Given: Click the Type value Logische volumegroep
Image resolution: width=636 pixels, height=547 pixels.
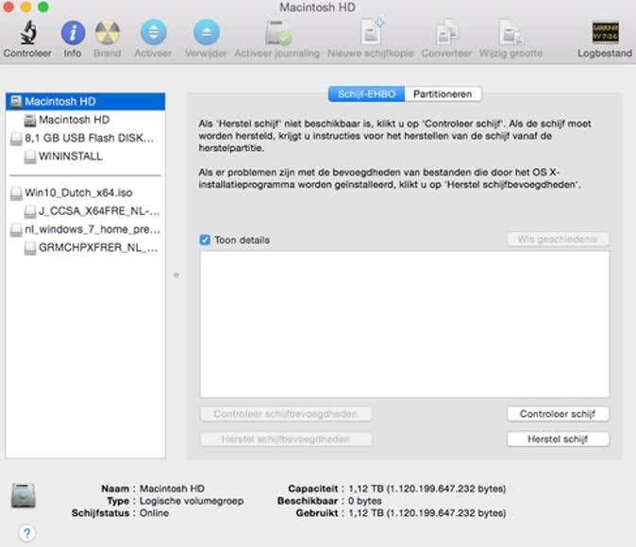Looking at the screenshot, I should pyautogui.click(x=192, y=501).
